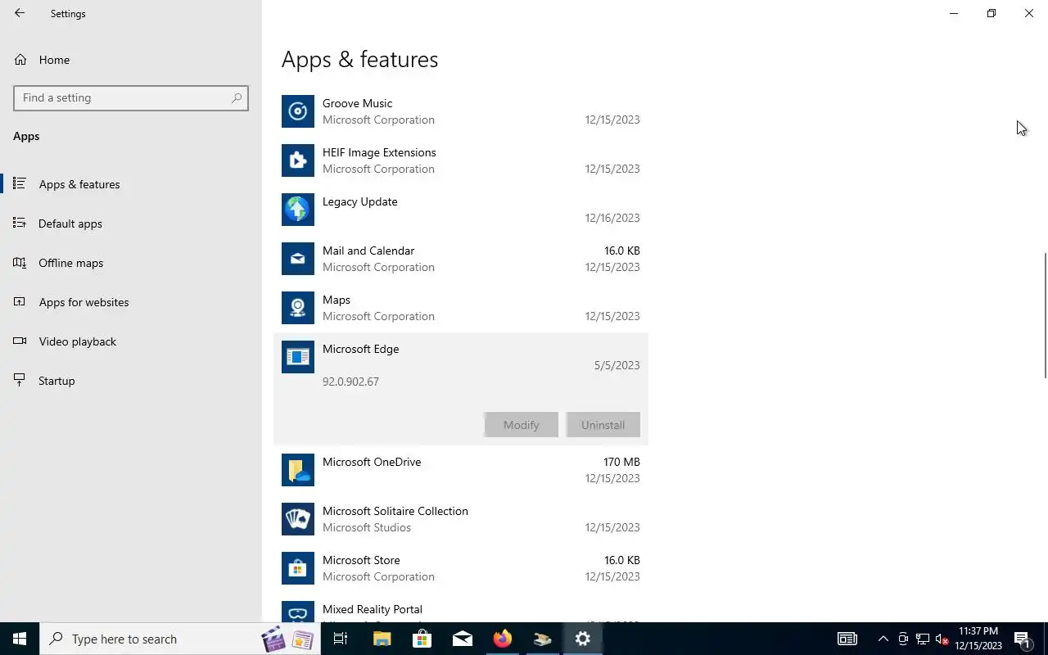The width and height of the screenshot is (1048, 655).
Task: Select the Microsoft Store entry name
Action: pos(361,560)
